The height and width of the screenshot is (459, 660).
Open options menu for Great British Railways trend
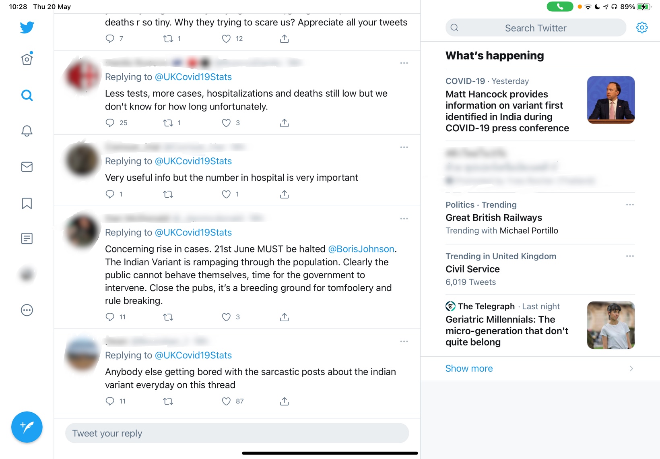[x=630, y=205]
